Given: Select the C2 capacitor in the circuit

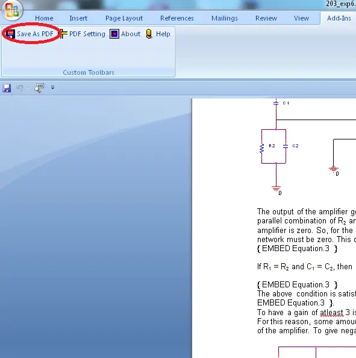Looking at the screenshot, I should [286, 146].
